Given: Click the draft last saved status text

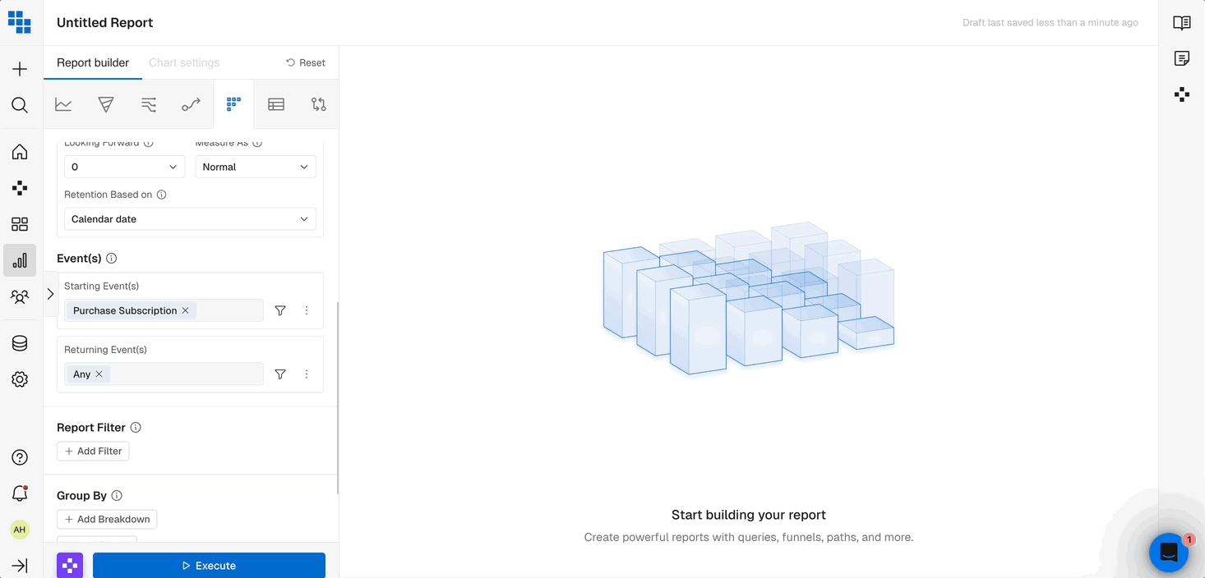Looking at the screenshot, I should point(1050,23).
